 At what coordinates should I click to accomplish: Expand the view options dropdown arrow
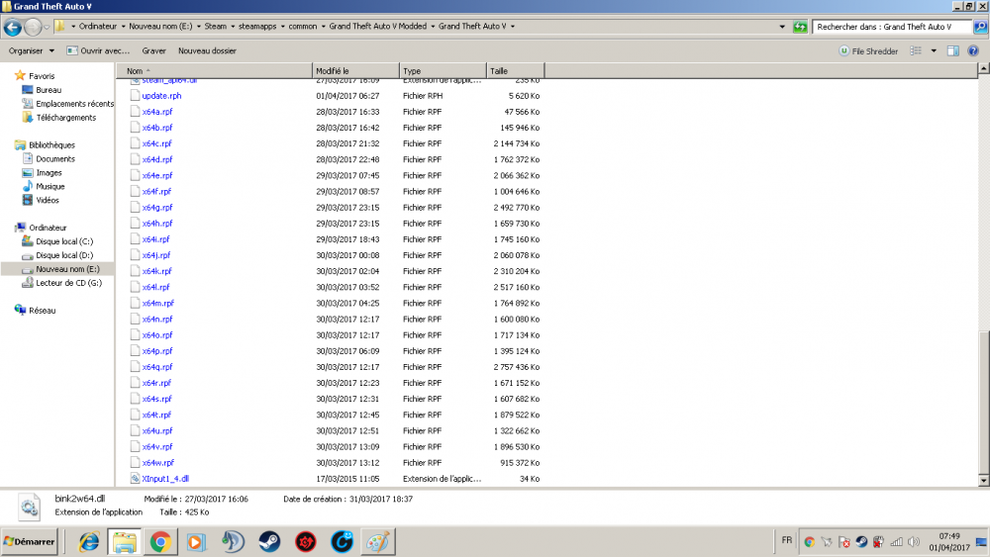934,51
